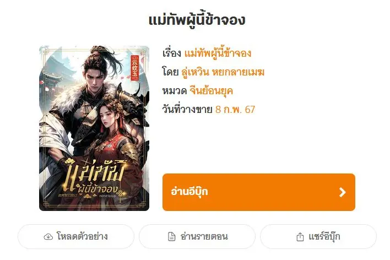Click the หมวด label before the category
This screenshot has width=390, height=260.
point(175,91)
